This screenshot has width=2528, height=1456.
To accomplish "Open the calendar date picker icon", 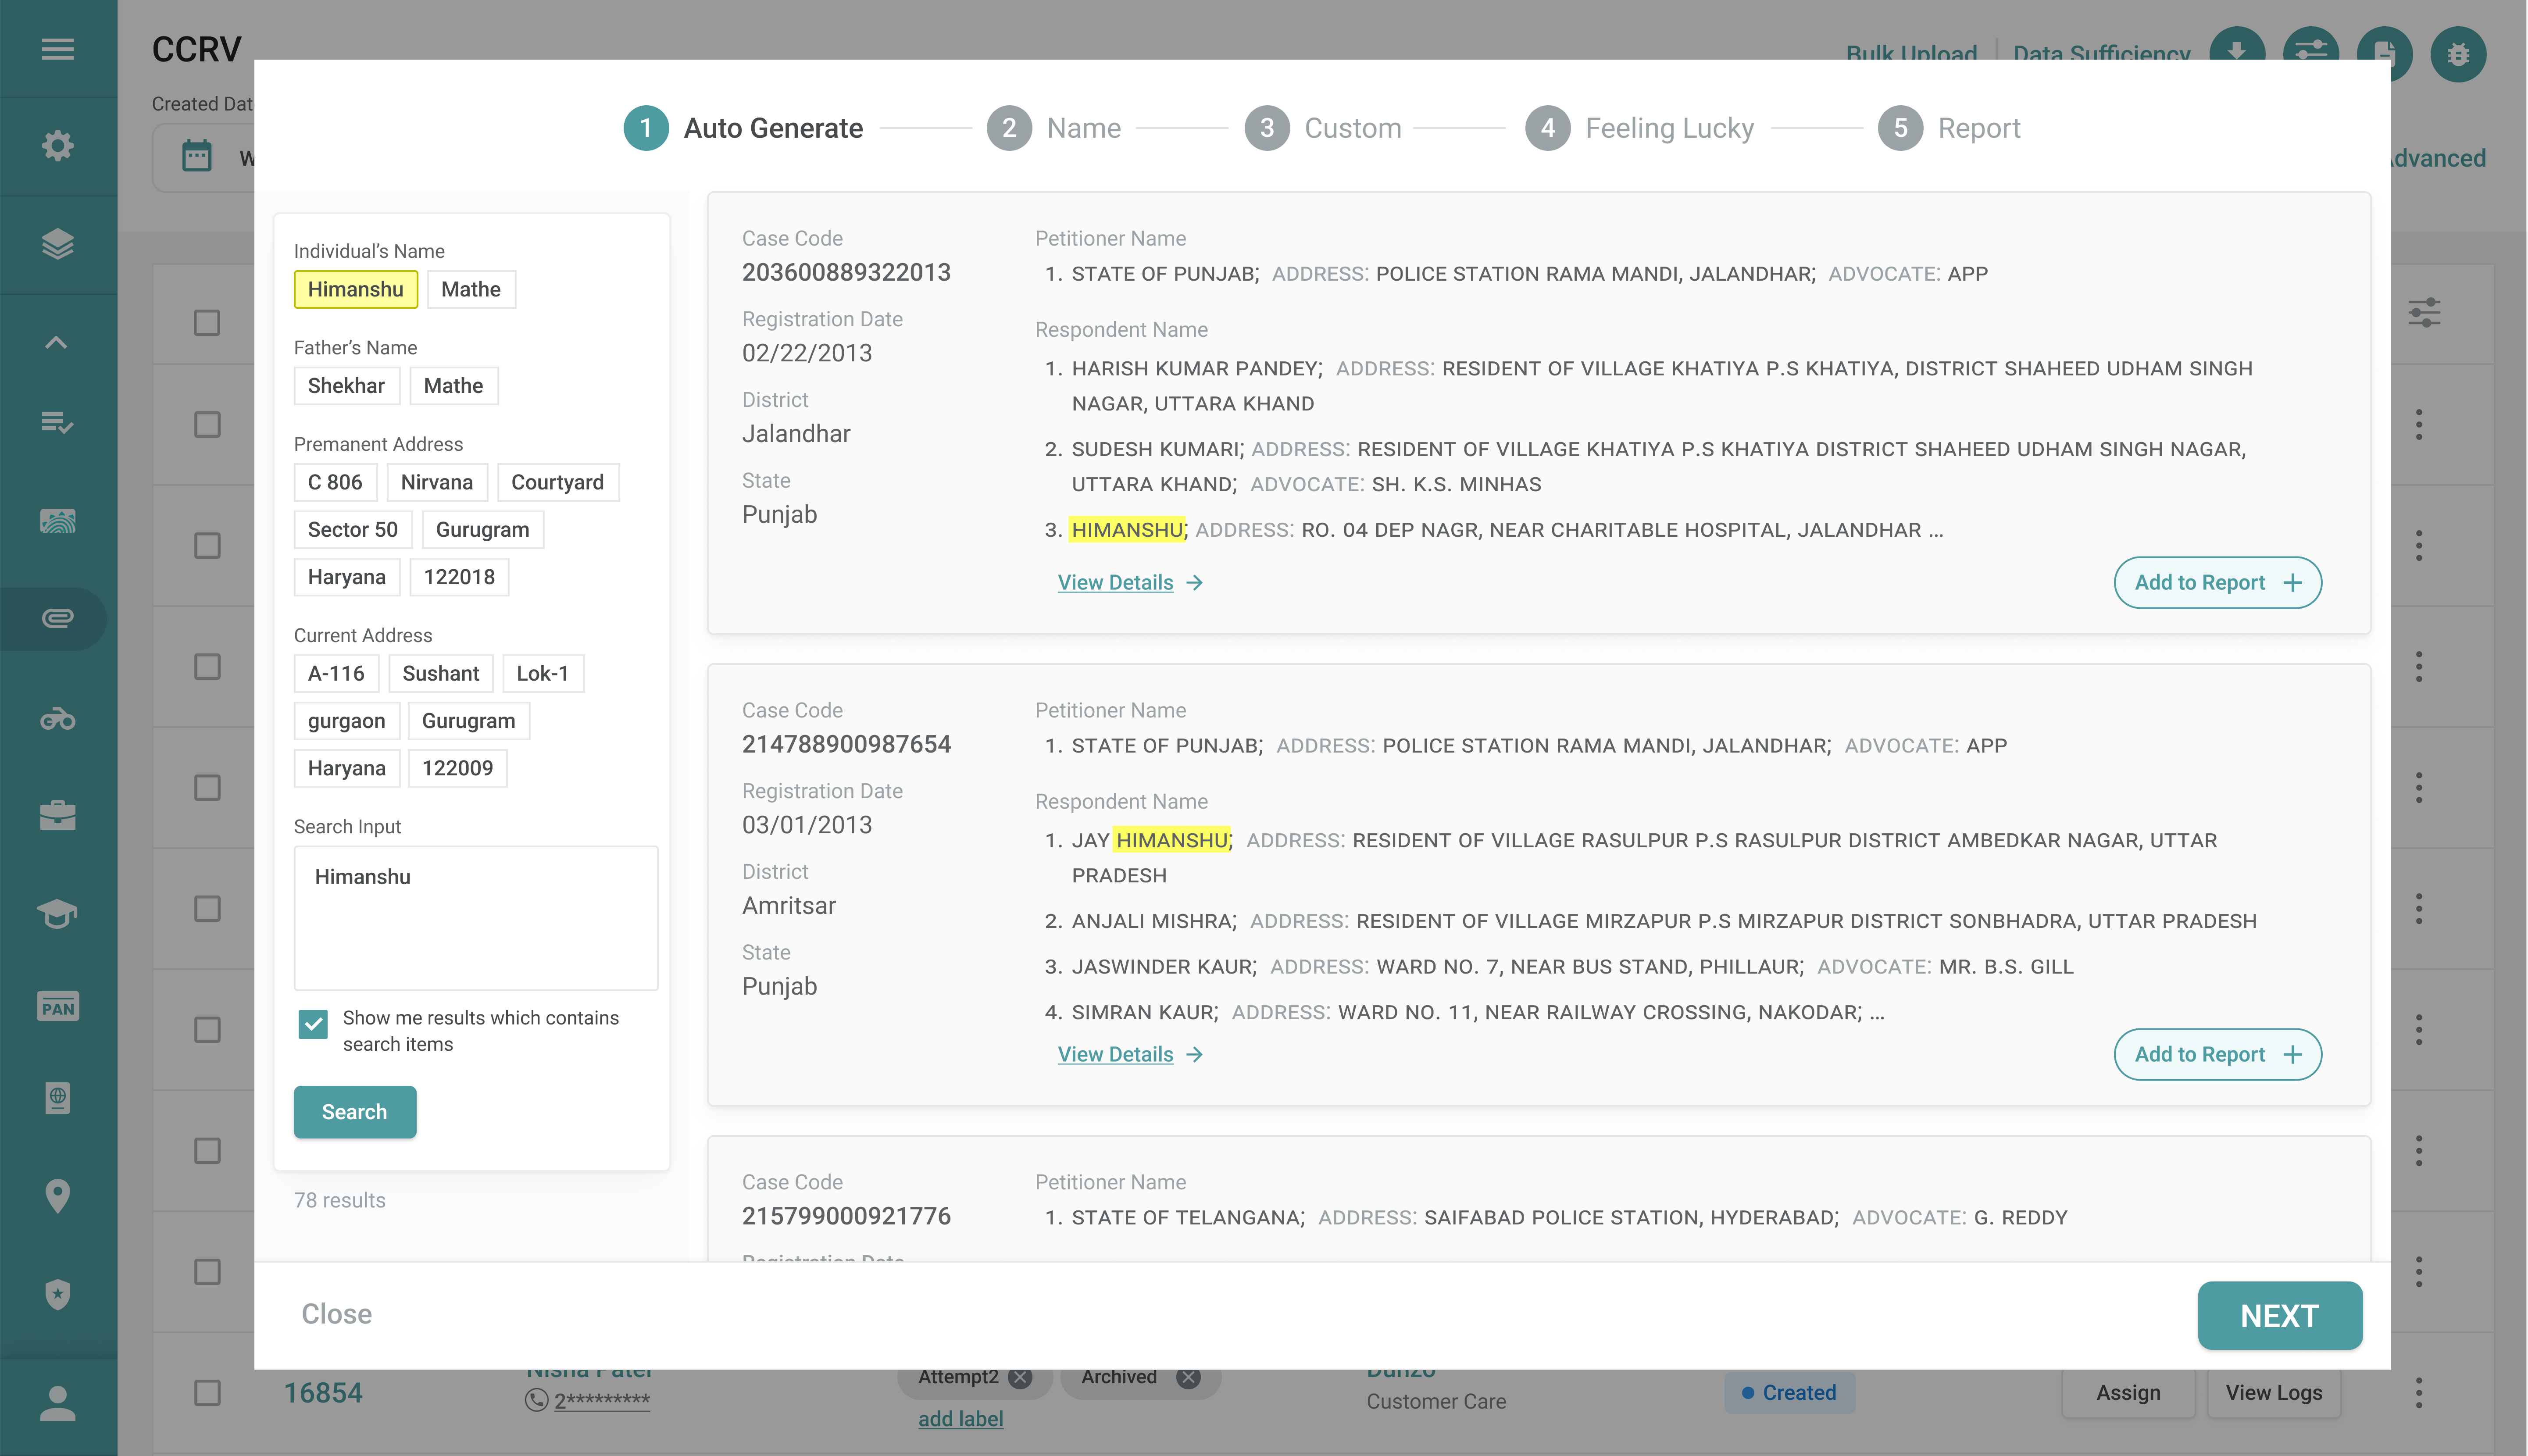I will [x=197, y=156].
